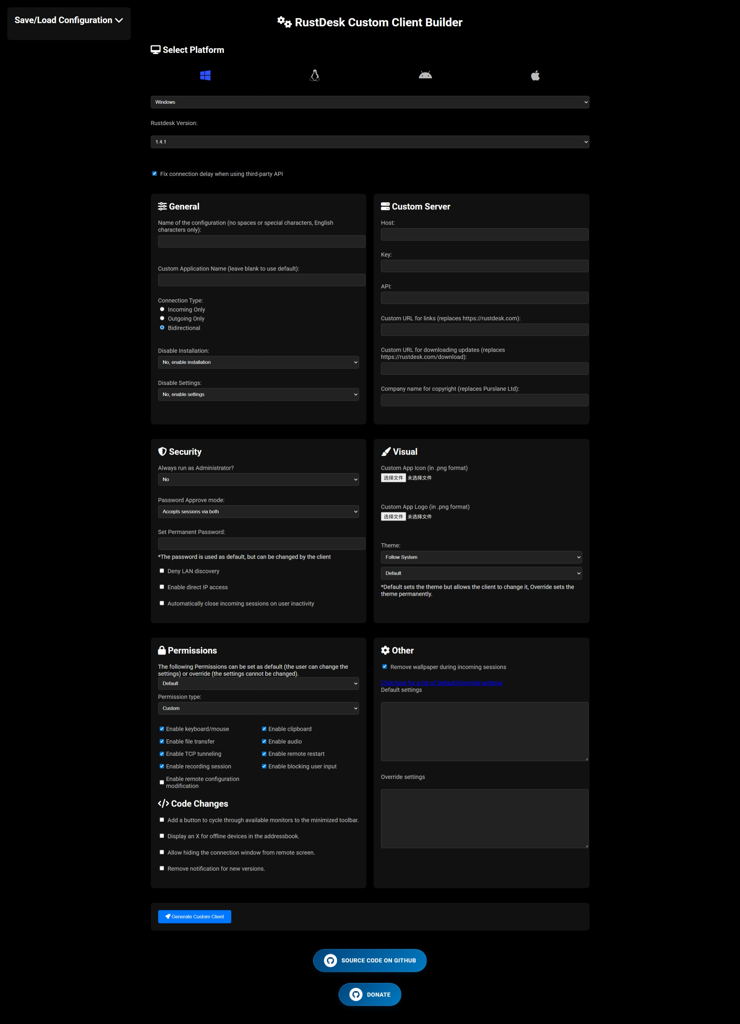Uncheck Enable file transfer permission
This screenshot has height=1024, width=740.
(x=162, y=741)
